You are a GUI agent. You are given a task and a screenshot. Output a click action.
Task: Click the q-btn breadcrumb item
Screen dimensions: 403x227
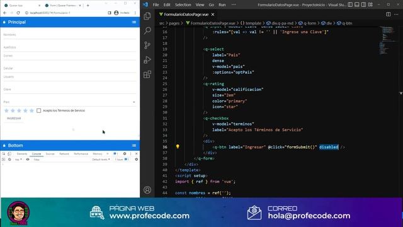[x=344, y=23]
